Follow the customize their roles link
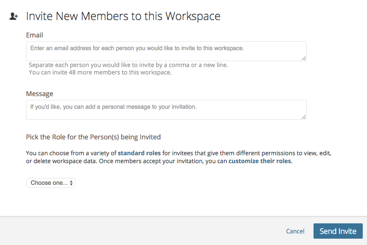The width and height of the screenshot is (367, 245). tap(260, 161)
